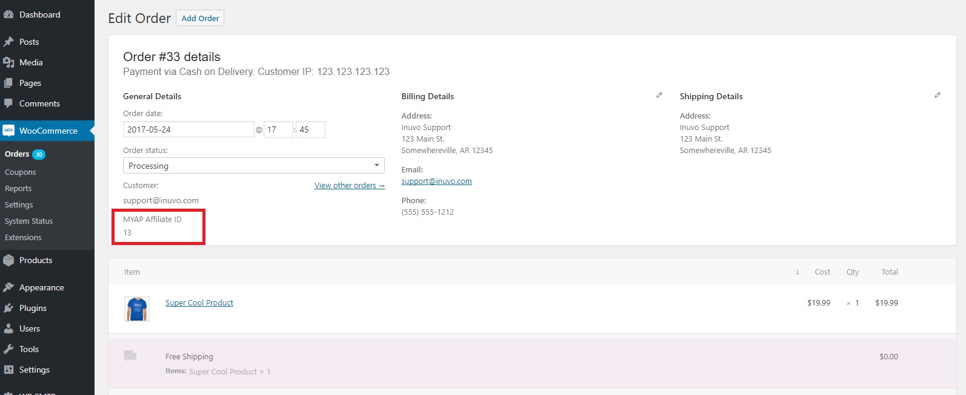Click the phone number (555) 555-1212

click(x=427, y=212)
